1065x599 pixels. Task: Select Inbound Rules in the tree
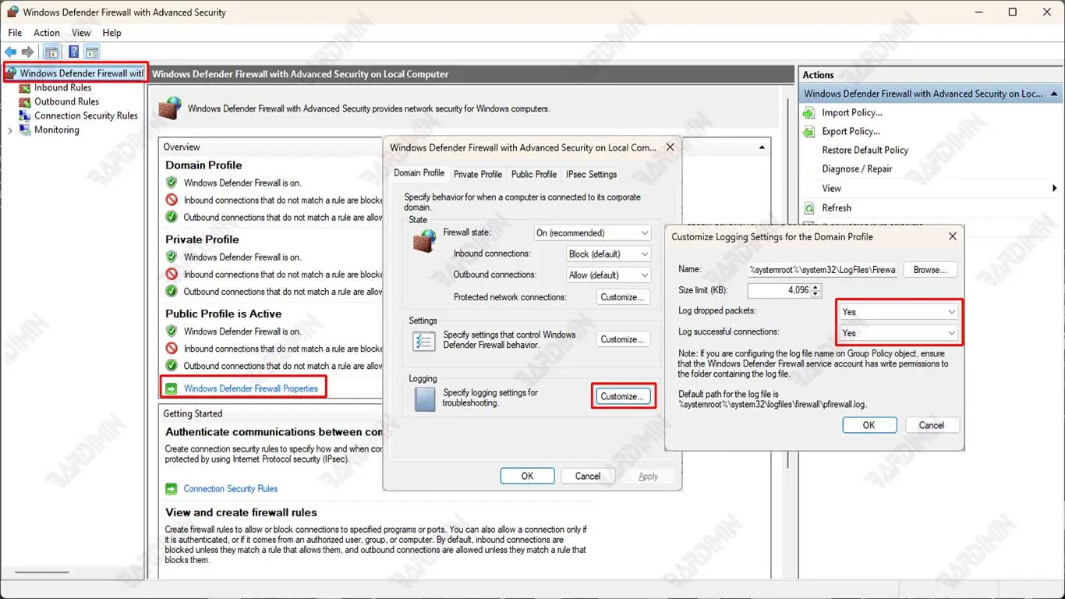(x=62, y=87)
